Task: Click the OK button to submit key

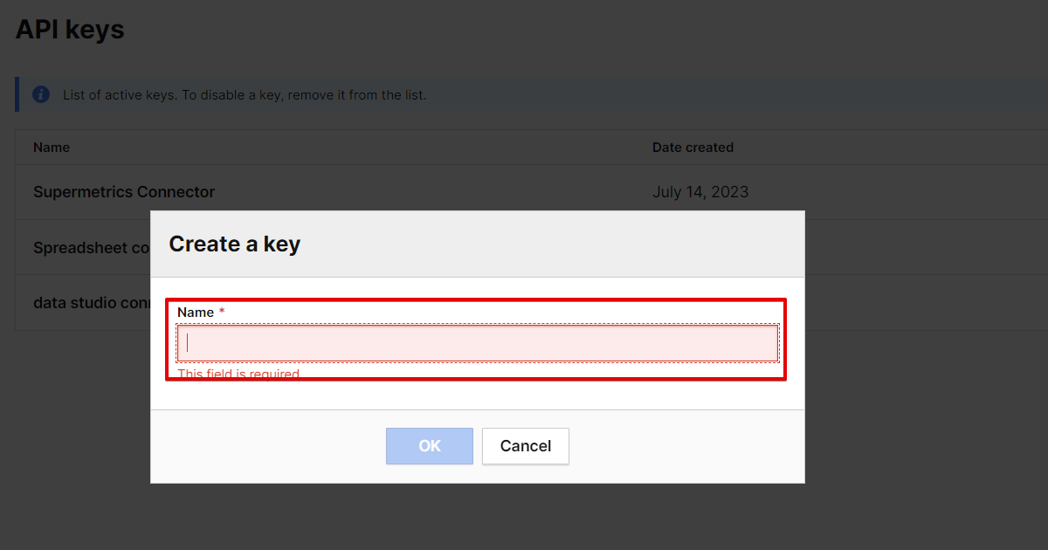Action: 429,445
